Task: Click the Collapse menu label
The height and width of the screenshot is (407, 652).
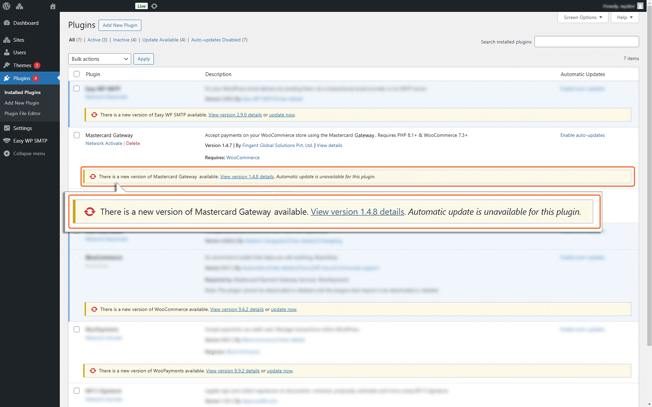Action: click(29, 153)
